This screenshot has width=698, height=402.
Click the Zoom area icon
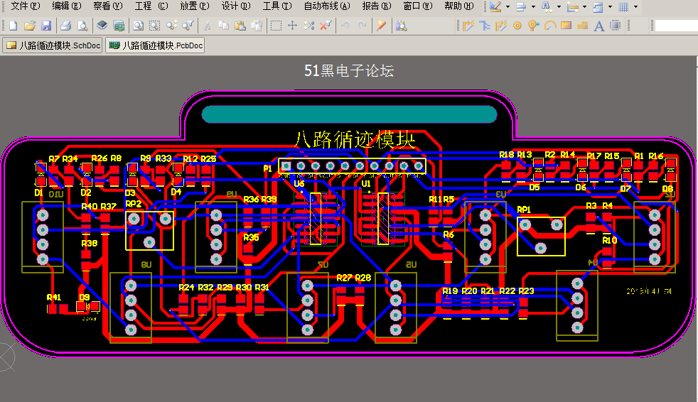click(x=154, y=26)
